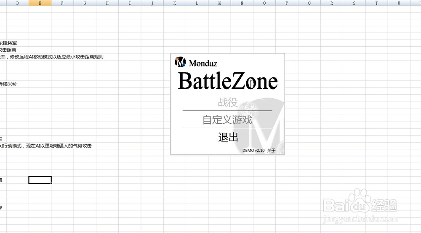
Task: Click the cell text ending 击距离
Action: [x=8, y=50]
